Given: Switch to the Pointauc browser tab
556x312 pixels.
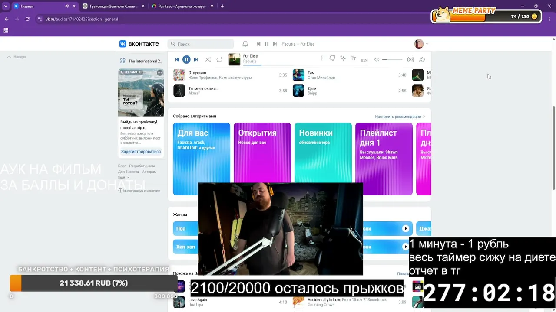Looking at the screenshot, I should [x=182, y=6].
